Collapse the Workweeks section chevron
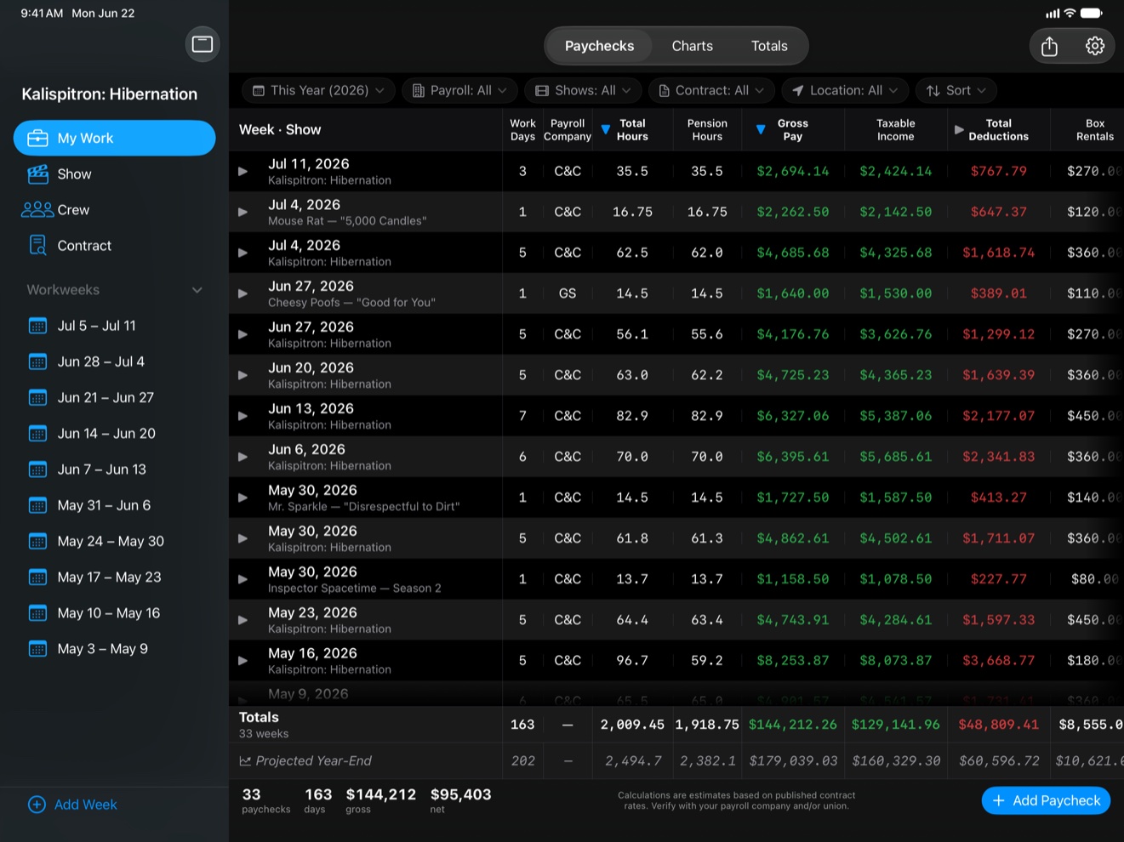The height and width of the screenshot is (842, 1124). coord(197,290)
